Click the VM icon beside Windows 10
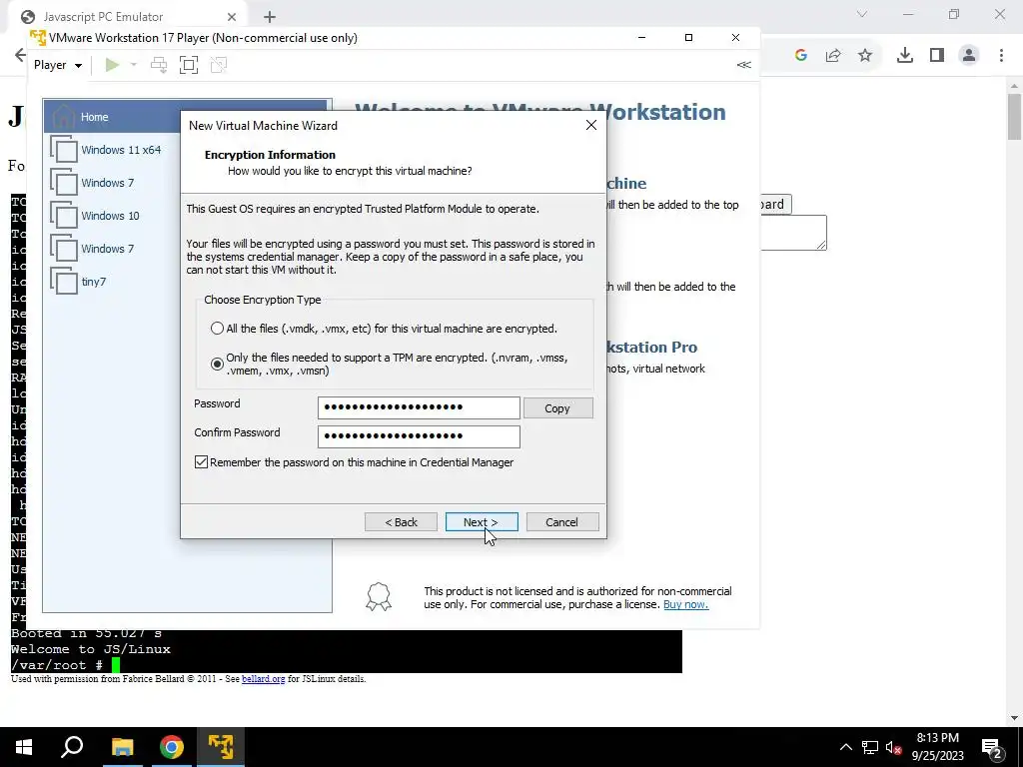 pyautogui.click(x=64, y=216)
